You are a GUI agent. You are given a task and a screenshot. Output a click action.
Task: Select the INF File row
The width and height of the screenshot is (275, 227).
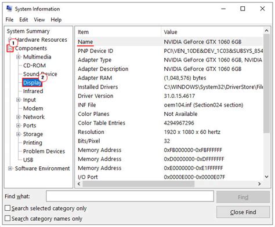[x=169, y=105]
